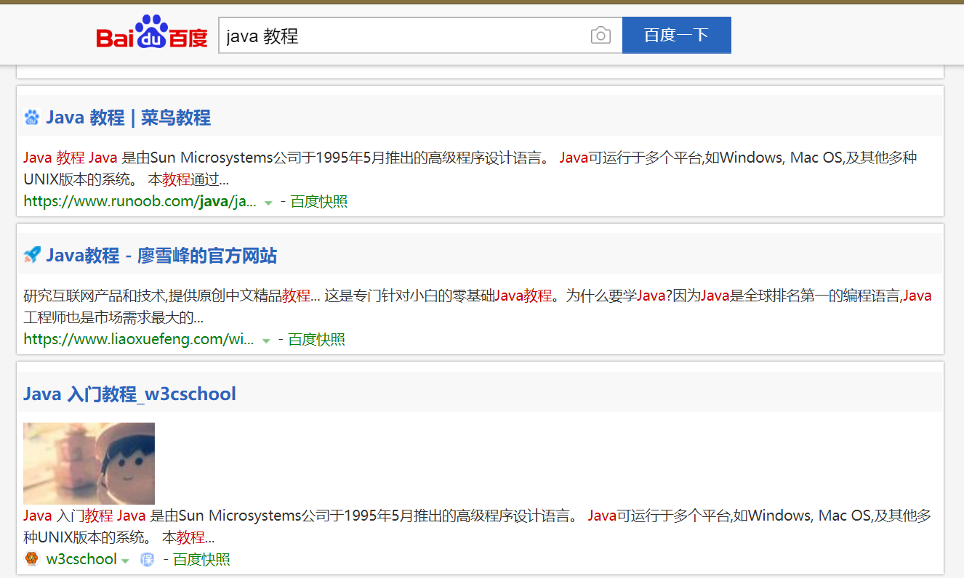Click the paw favicon beside 菜鸟教程 result
The width and height of the screenshot is (964, 578).
tap(31, 118)
